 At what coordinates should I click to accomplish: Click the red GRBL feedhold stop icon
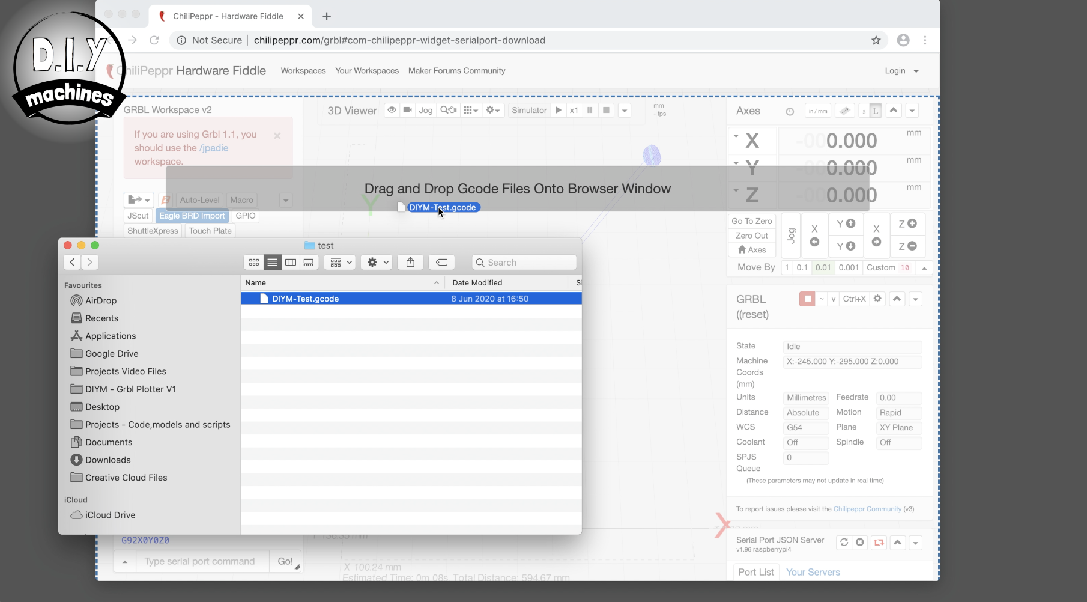pos(807,299)
